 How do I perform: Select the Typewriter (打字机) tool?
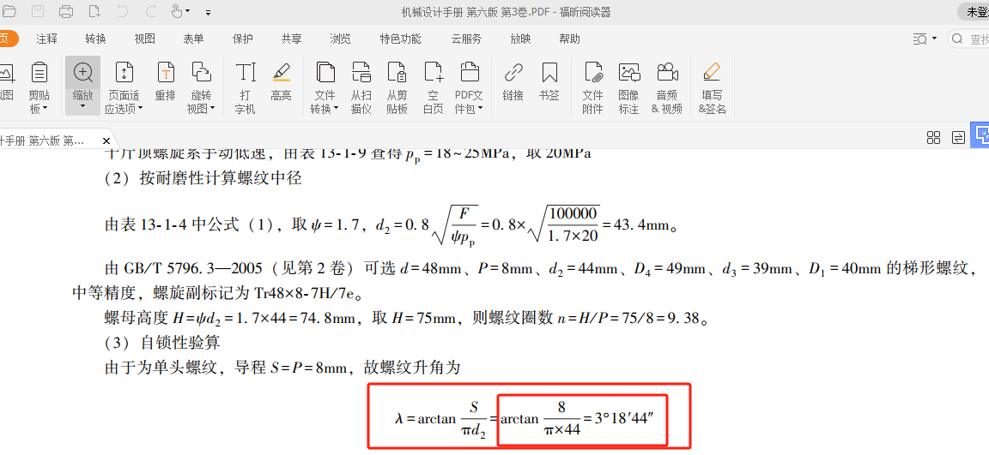[x=246, y=87]
